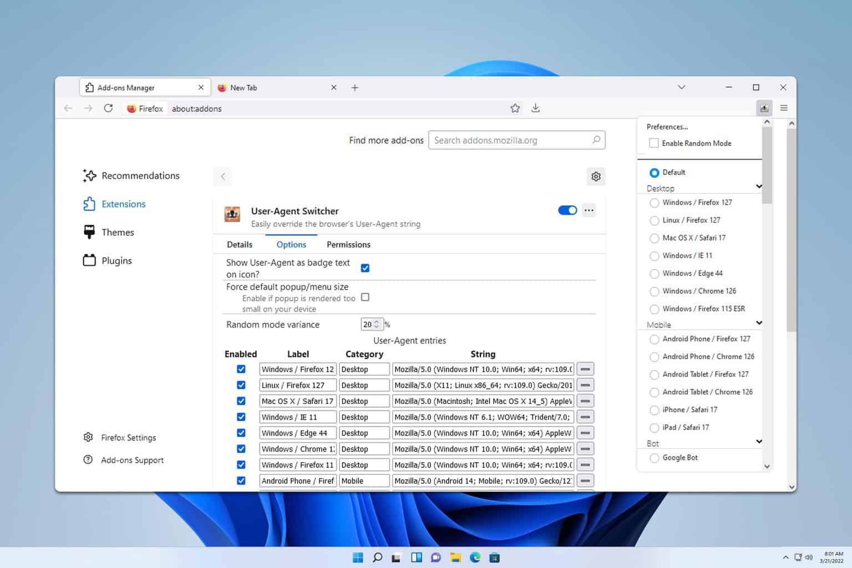Open a new tab with plus icon
Viewport: 852px width, 568px height.
point(355,88)
